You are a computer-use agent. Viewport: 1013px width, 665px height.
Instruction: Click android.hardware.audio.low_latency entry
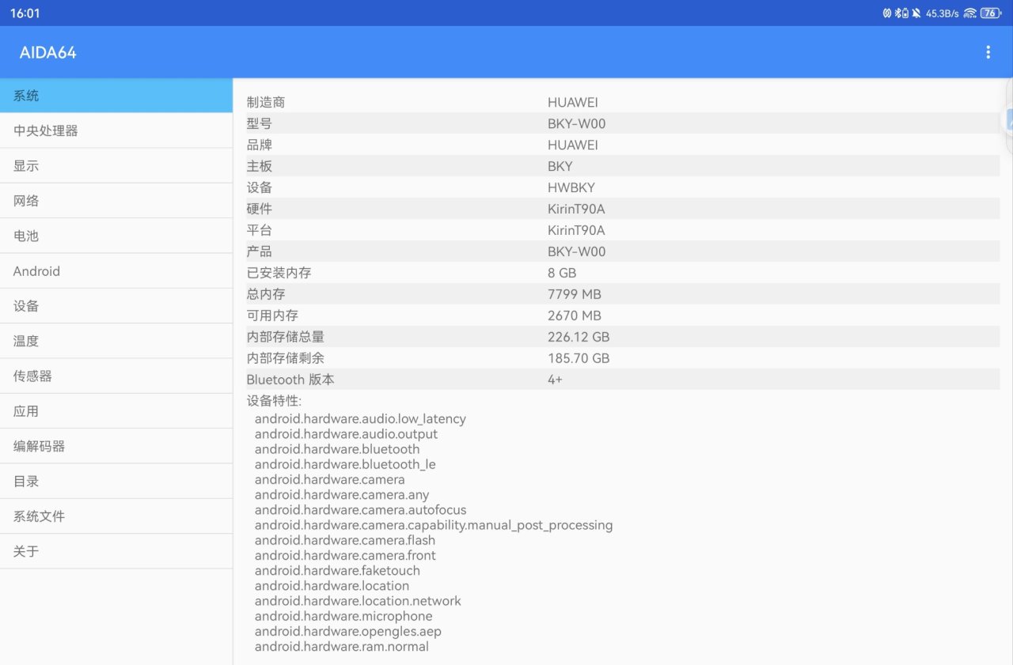[x=360, y=419]
